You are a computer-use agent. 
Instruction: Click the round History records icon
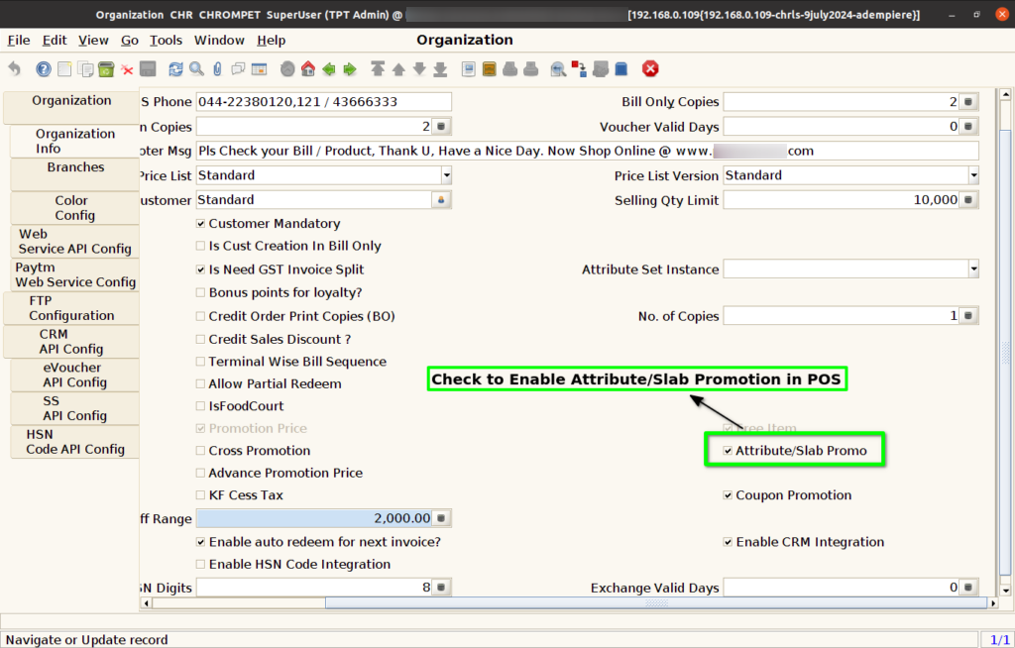(287, 68)
